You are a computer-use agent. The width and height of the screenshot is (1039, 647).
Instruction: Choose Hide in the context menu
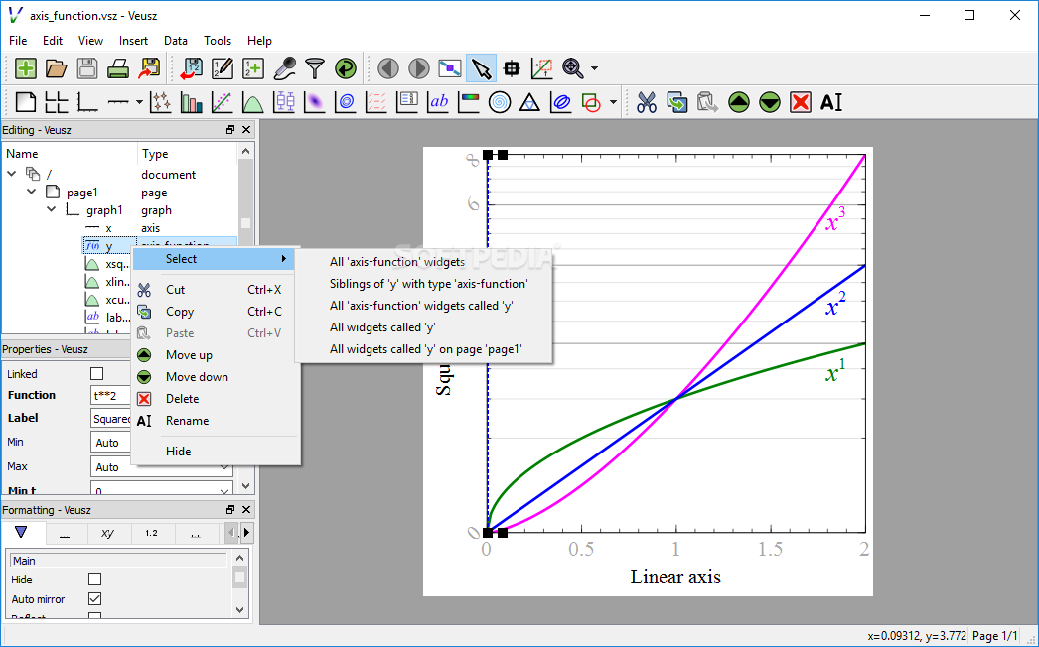[216, 451]
